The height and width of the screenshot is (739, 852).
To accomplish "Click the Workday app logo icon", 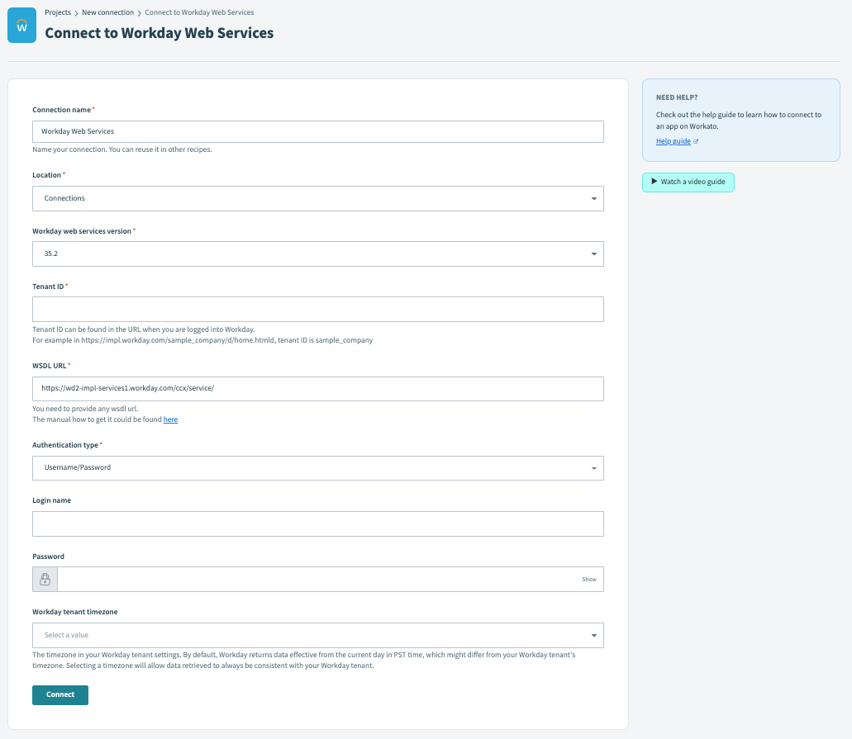I will tap(21, 25).
